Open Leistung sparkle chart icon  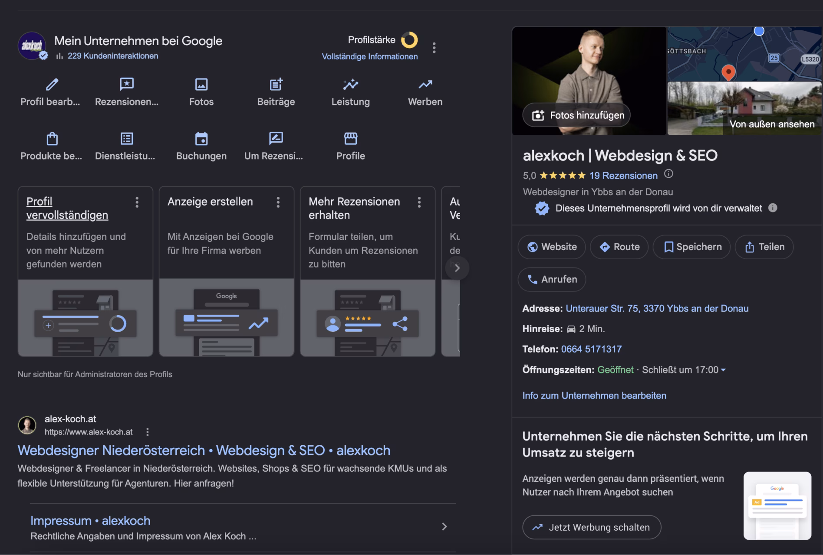pyautogui.click(x=351, y=84)
